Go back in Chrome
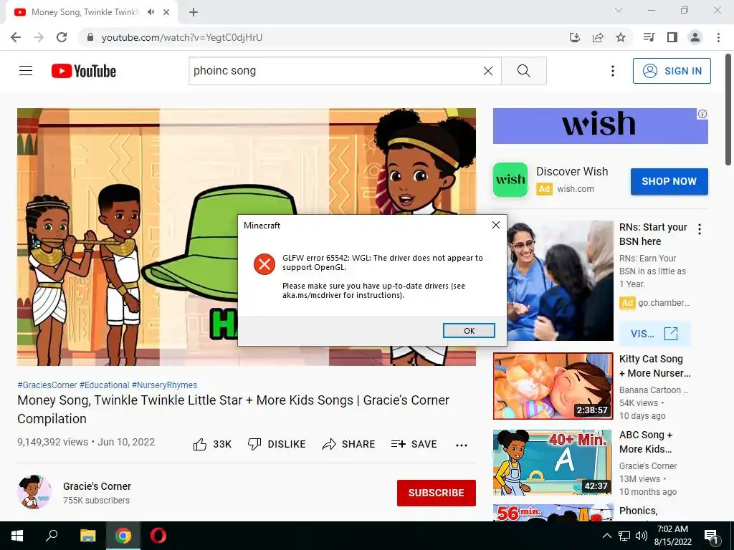Image resolution: width=734 pixels, height=550 pixels. [16, 37]
